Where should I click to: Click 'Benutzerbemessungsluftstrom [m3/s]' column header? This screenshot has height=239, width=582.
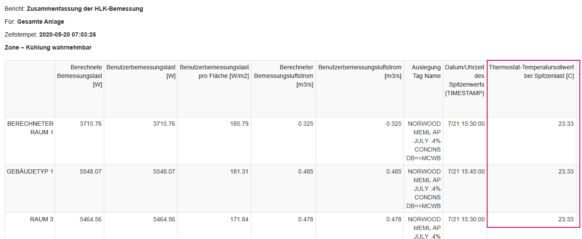click(360, 71)
